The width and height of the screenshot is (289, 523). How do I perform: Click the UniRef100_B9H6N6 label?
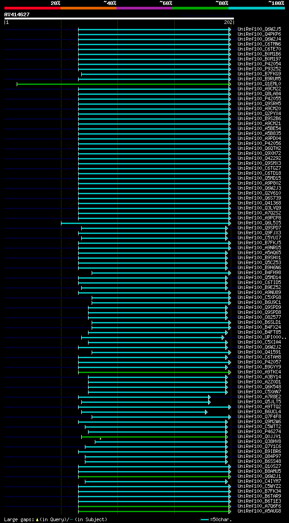259,268
